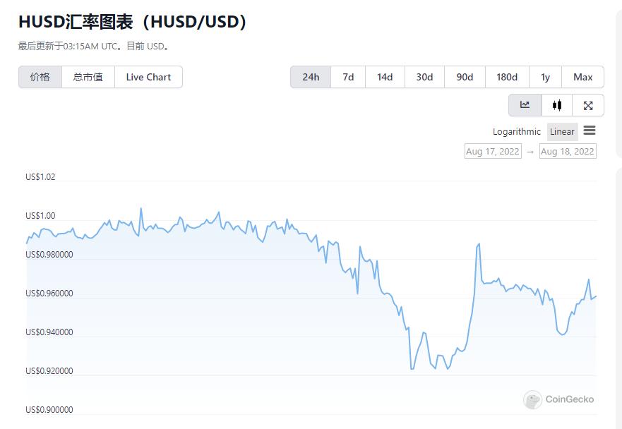
Task: Select the 24h range control
Action: point(311,77)
